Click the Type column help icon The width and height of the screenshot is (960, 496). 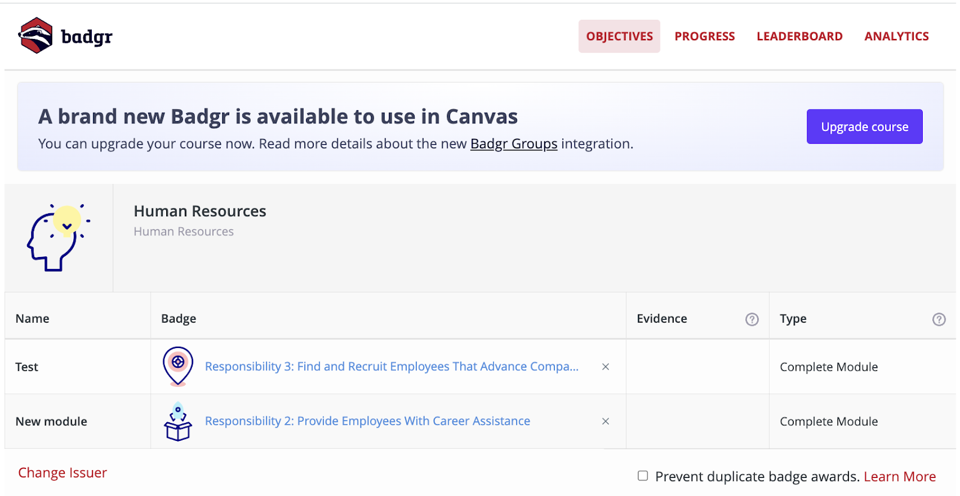[x=939, y=319]
